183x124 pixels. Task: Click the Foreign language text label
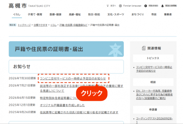click(132, 6)
